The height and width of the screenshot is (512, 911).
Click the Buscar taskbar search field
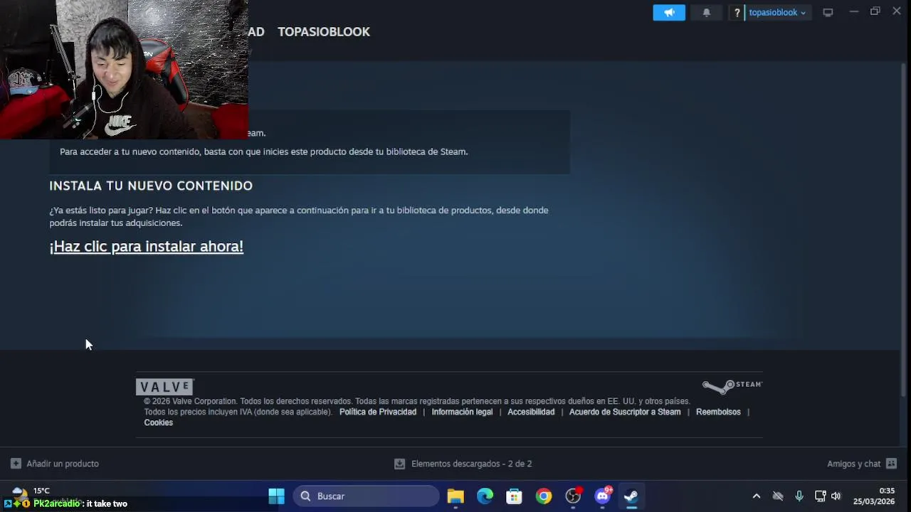(x=367, y=496)
